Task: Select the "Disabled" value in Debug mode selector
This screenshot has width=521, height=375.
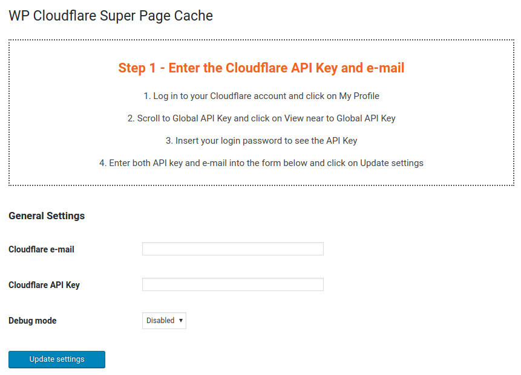Action: 160,321
